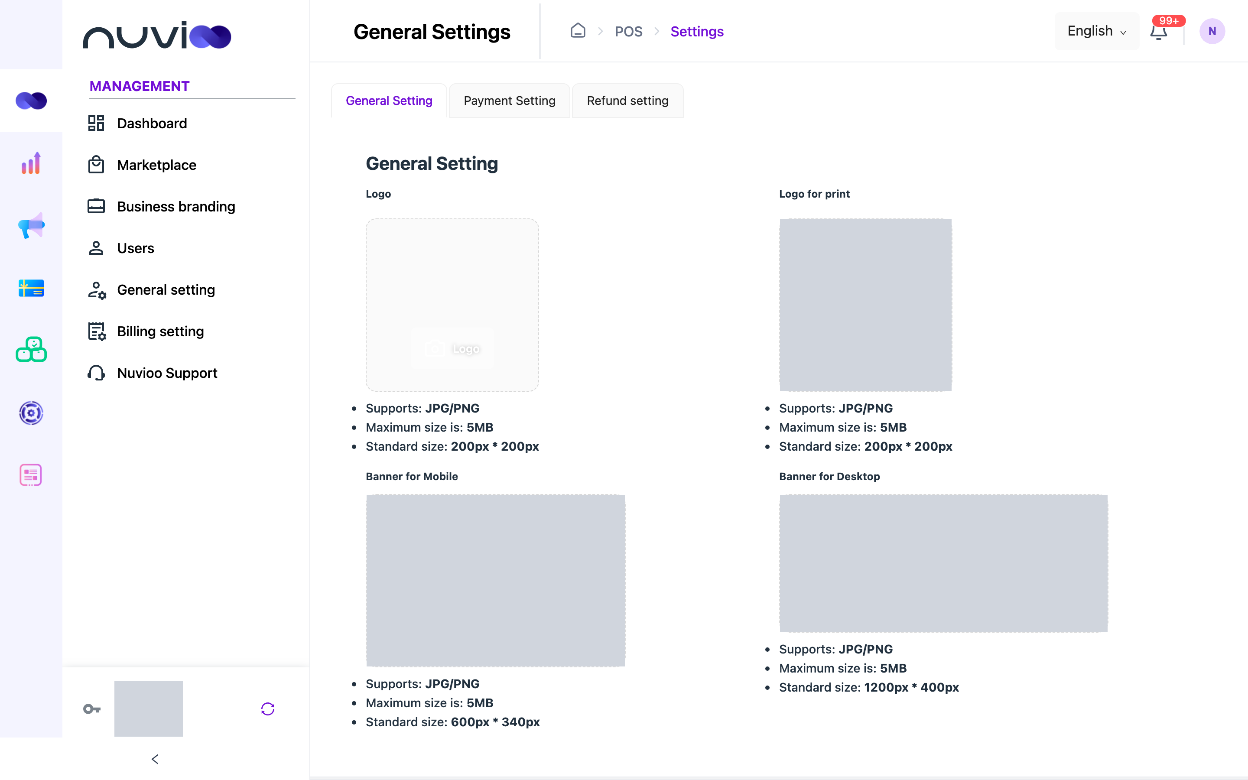Viewport: 1248px width, 780px height.
Task: Switch to the Payment Setting tab
Action: [x=510, y=101]
